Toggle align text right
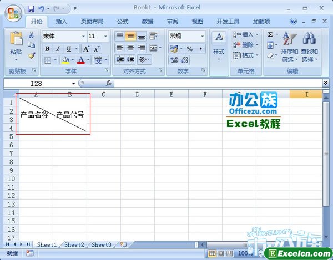The width and height of the screenshot is (333, 260). click(x=142, y=48)
